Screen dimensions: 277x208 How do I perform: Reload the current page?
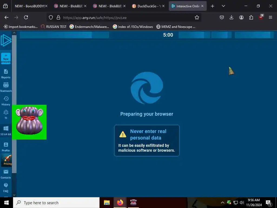pyautogui.click(x=26, y=17)
